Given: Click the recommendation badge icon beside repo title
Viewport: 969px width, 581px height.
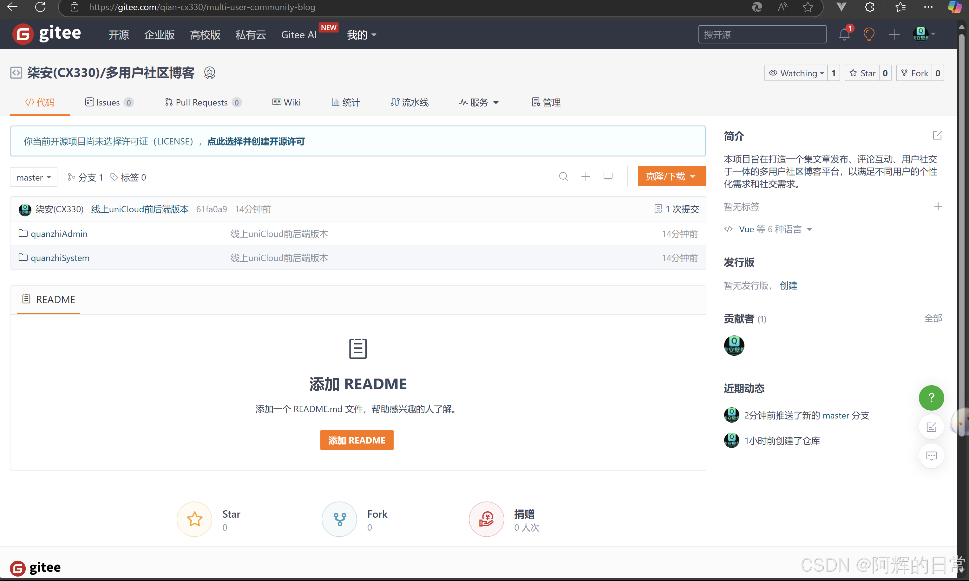Looking at the screenshot, I should point(210,73).
